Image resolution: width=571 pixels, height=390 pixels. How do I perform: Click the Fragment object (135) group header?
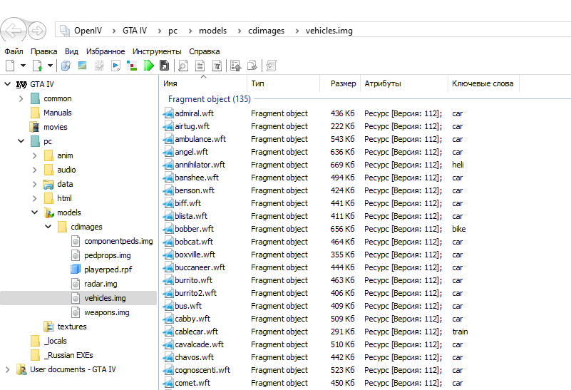coord(210,99)
